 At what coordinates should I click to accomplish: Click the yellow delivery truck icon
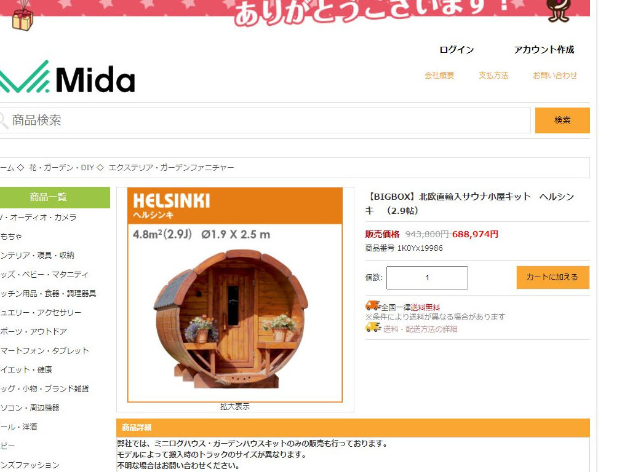click(x=373, y=328)
